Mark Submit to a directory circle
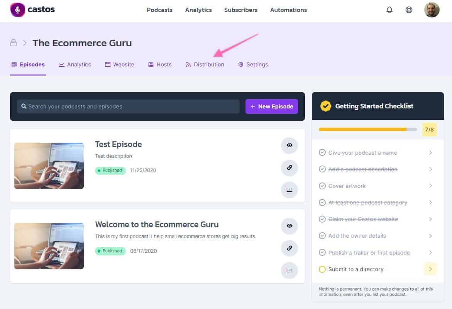This screenshot has width=452, height=309. (x=322, y=269)
